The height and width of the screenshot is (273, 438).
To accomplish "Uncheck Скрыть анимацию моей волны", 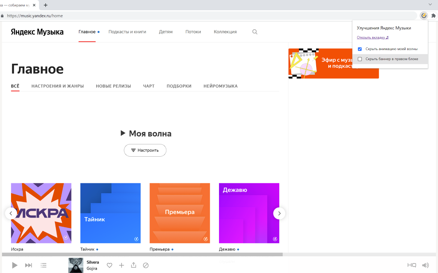I will coord(360,49).
